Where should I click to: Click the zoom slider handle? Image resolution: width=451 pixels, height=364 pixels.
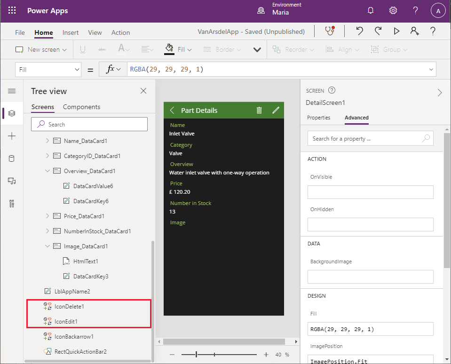point(197,354)
